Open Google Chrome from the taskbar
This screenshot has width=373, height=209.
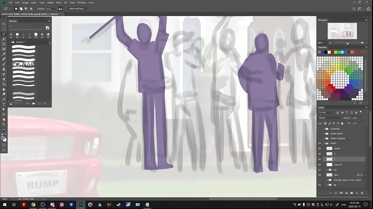tap(33, 205)
